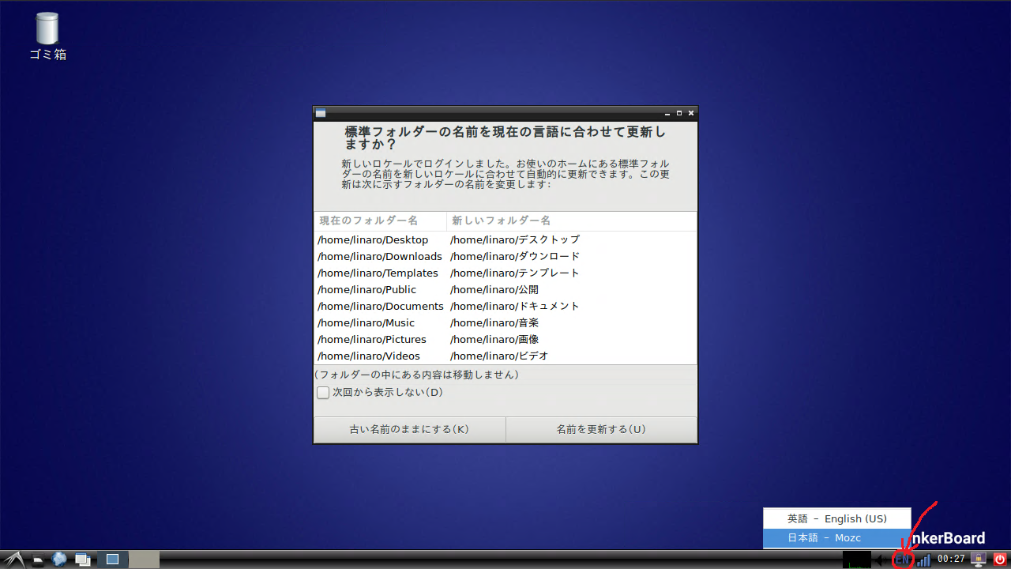1011x569 pixels.
Task: Click the red power logout button
Action: coord(1000,560)
